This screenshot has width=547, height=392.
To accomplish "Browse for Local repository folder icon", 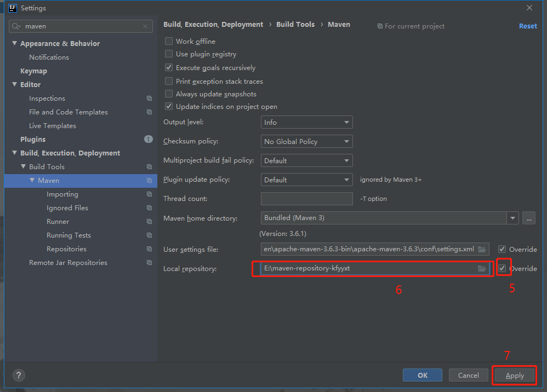I will (482, 269).
